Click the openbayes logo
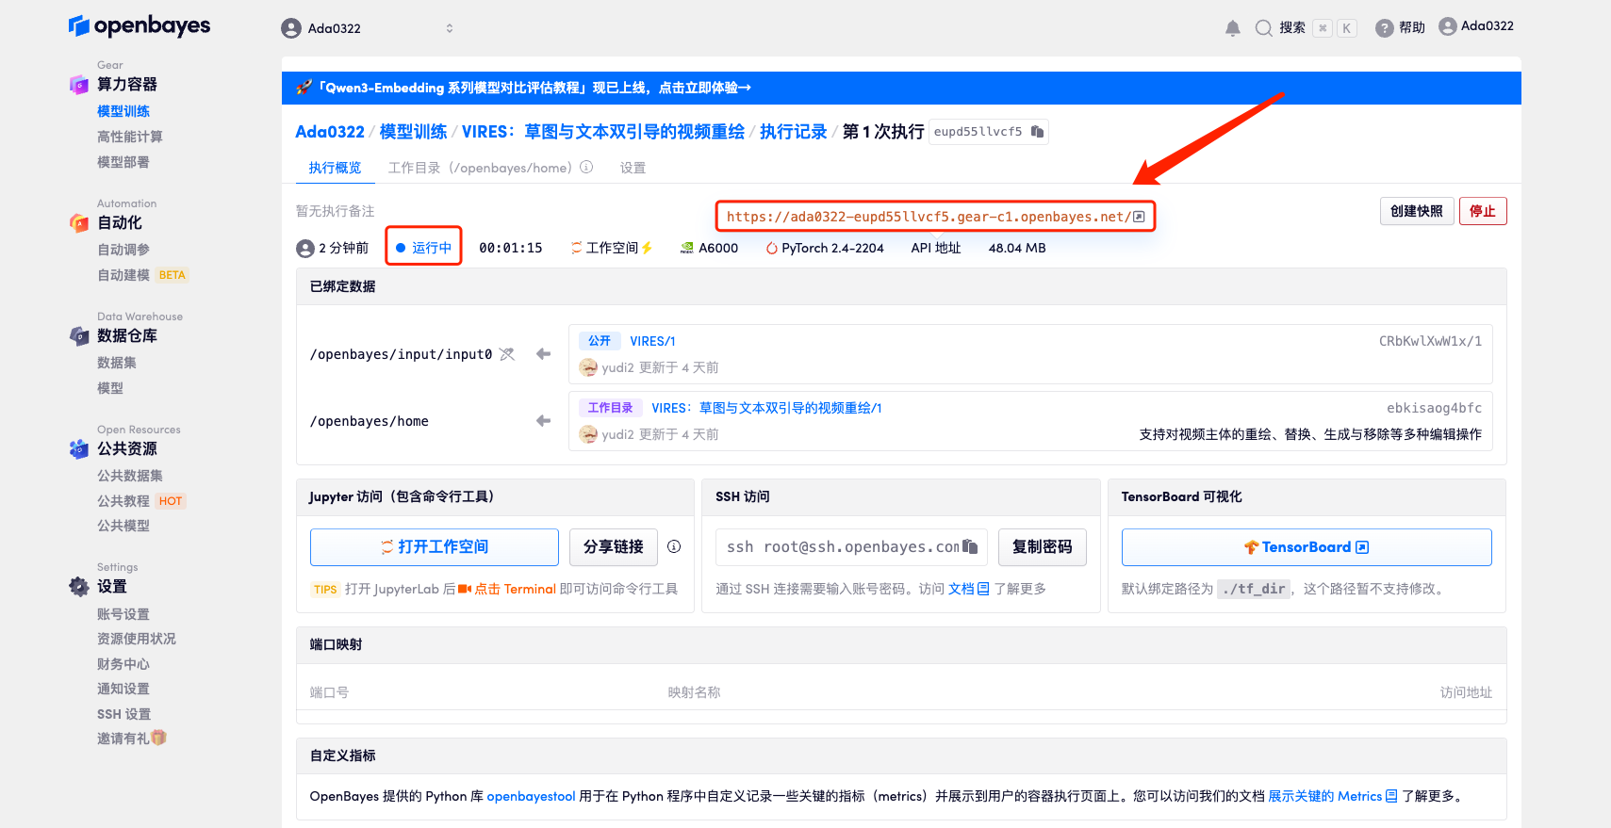The width and height of the screenshot is (1611, 828). (140, 26)
